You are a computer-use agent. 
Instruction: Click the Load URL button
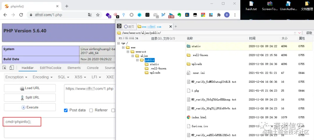[x=30, y=88]
